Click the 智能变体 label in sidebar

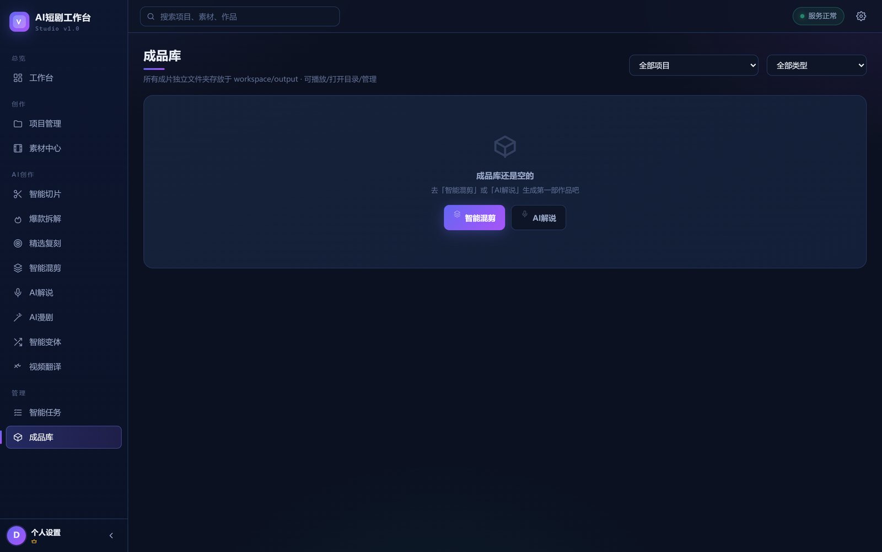tap(45, 342)
